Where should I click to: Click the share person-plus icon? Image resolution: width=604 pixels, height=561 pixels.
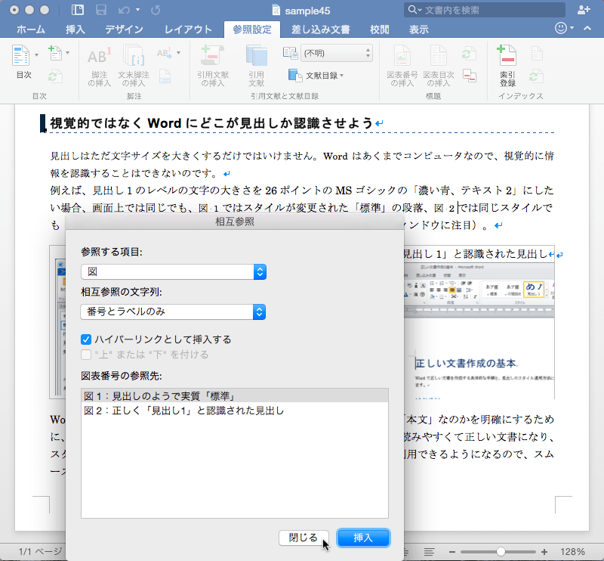click(x=584, y=10)
